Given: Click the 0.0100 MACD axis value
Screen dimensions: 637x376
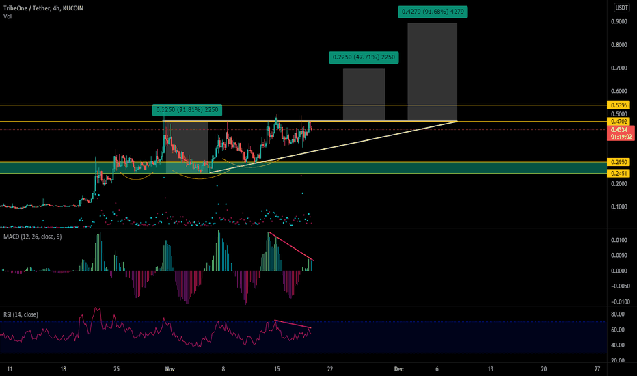Looking at the screenshot, I should [619, 240].
